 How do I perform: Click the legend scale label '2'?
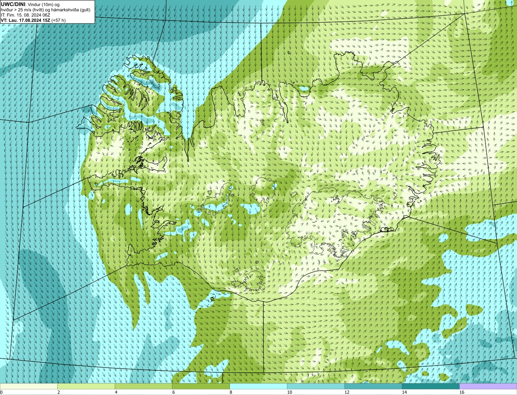(59, 392)
